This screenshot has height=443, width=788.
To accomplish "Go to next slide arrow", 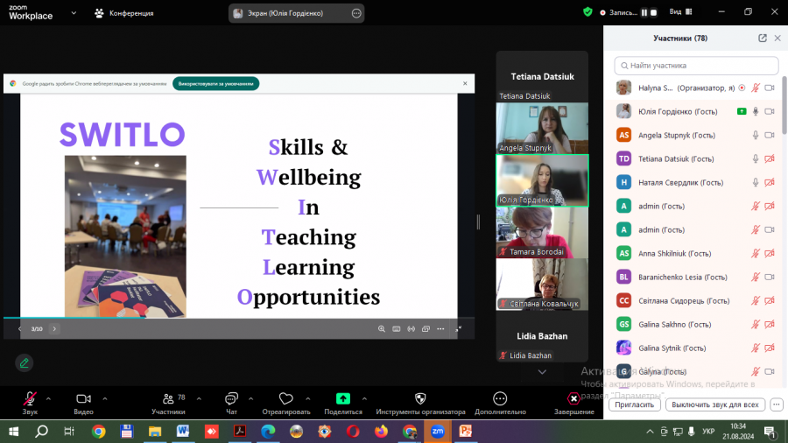I will (x=54, y=328).
